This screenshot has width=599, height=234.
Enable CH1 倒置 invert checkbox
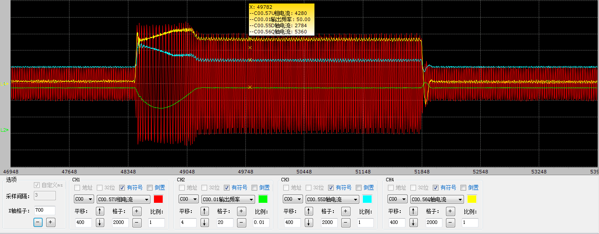pos(150,187)
